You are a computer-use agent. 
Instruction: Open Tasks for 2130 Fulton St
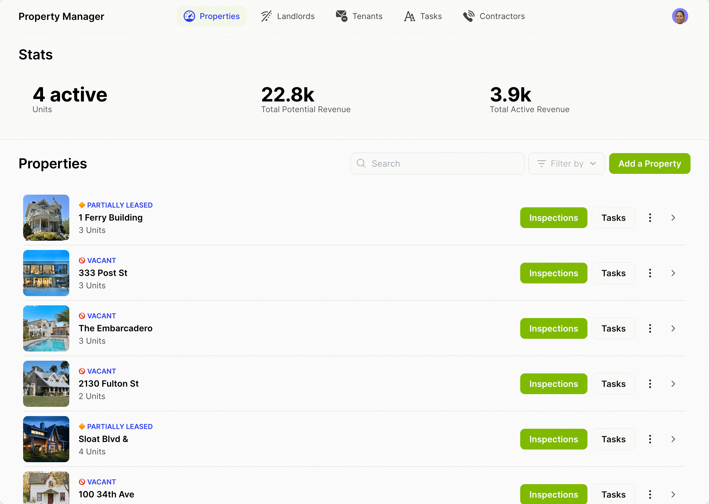[613, 383]
